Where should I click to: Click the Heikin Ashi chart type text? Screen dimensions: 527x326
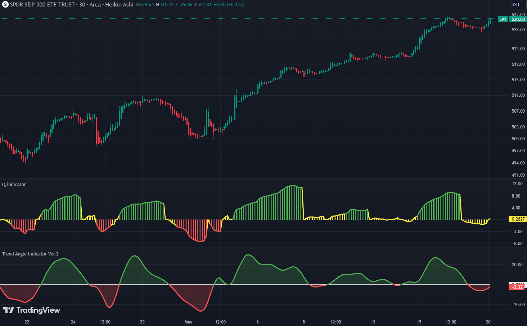pos(119,5)
